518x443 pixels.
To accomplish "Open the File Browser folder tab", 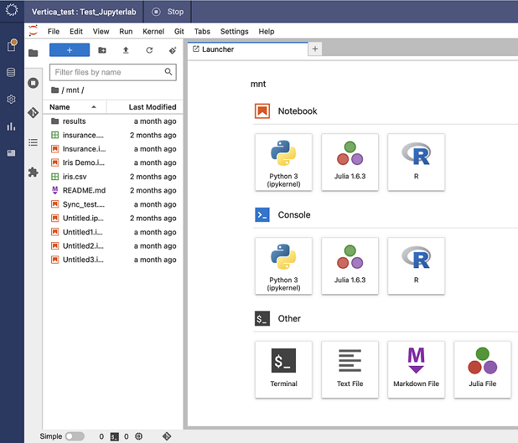I will click(x=33, y=53).
